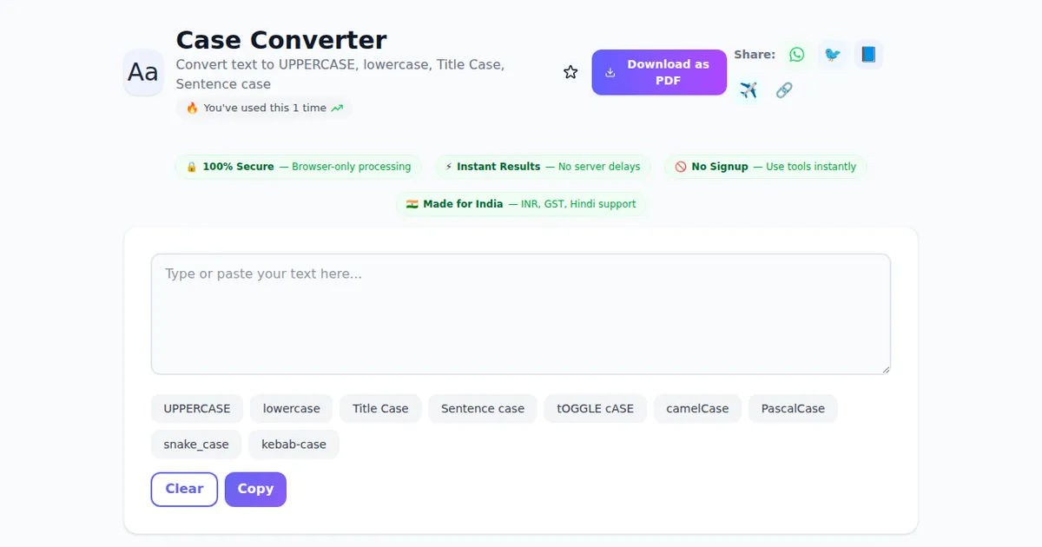This screenshot has width=1042, height=547.
Task: Choose Sentence case conversion
Action: coord(483,409)
